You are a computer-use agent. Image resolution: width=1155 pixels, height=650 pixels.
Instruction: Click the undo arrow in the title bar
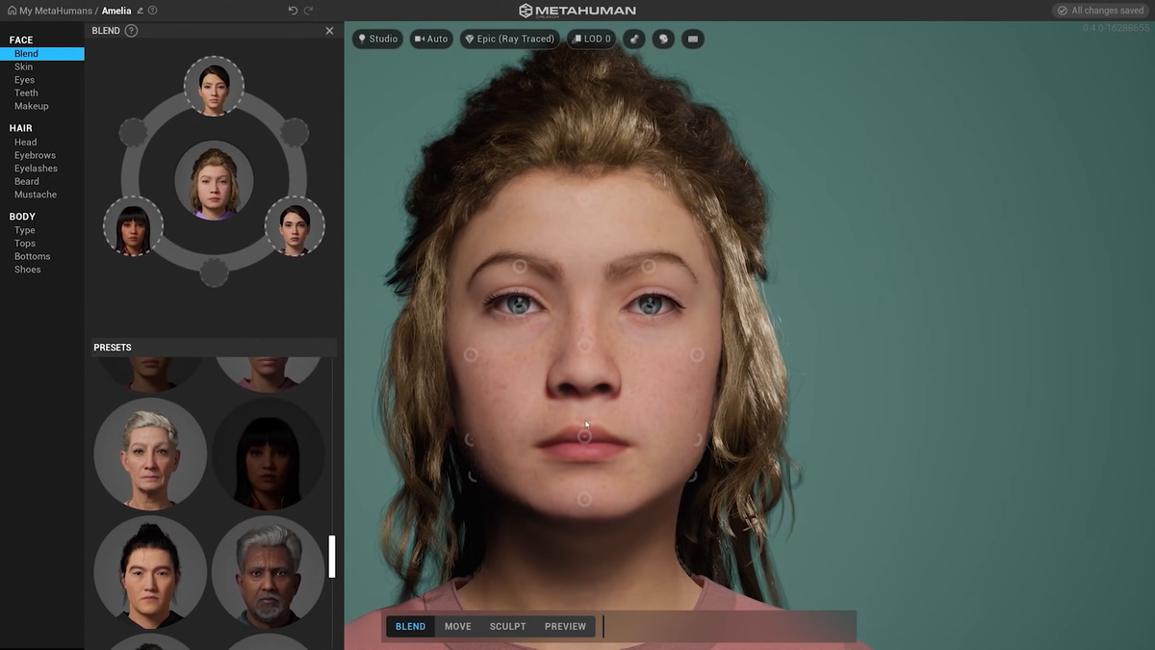[293, 11]
